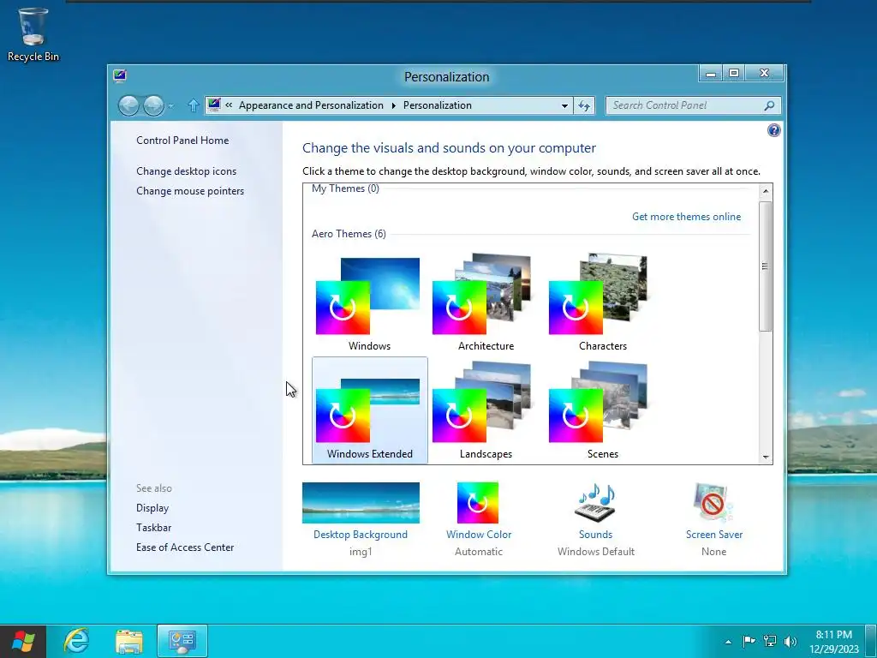Click the Personalization window title icon
Screen dimensions: 877x658
click(120, 76)
